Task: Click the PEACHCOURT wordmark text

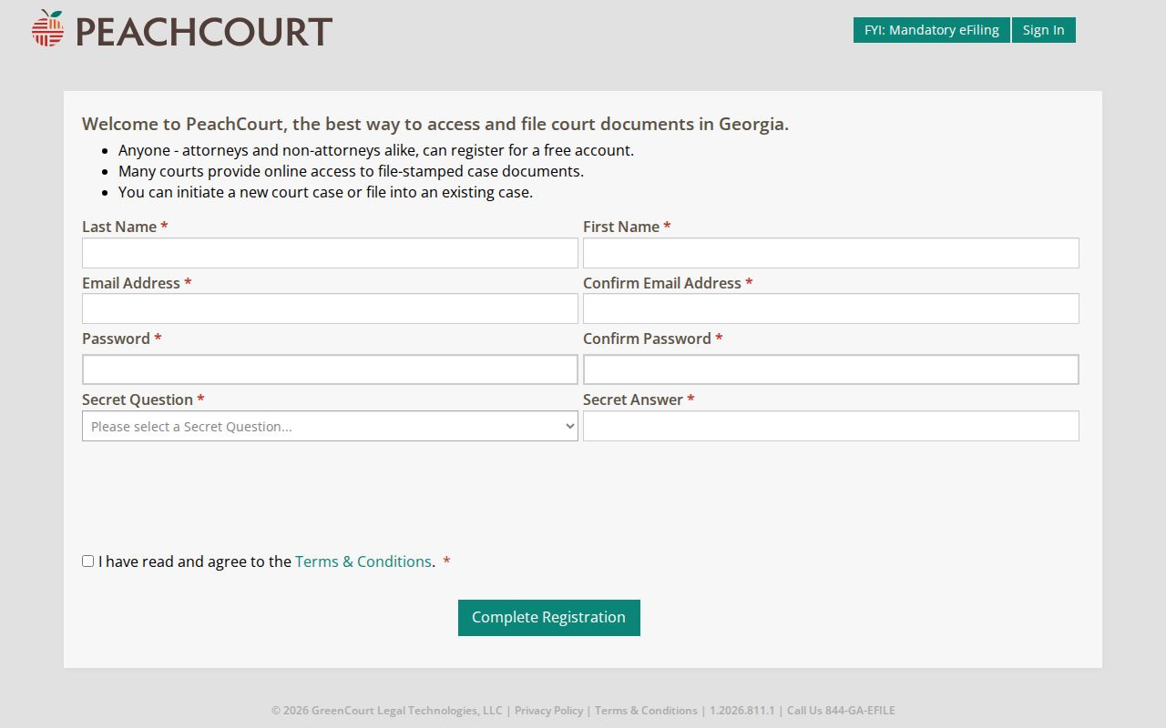Action: click(204, 32)
